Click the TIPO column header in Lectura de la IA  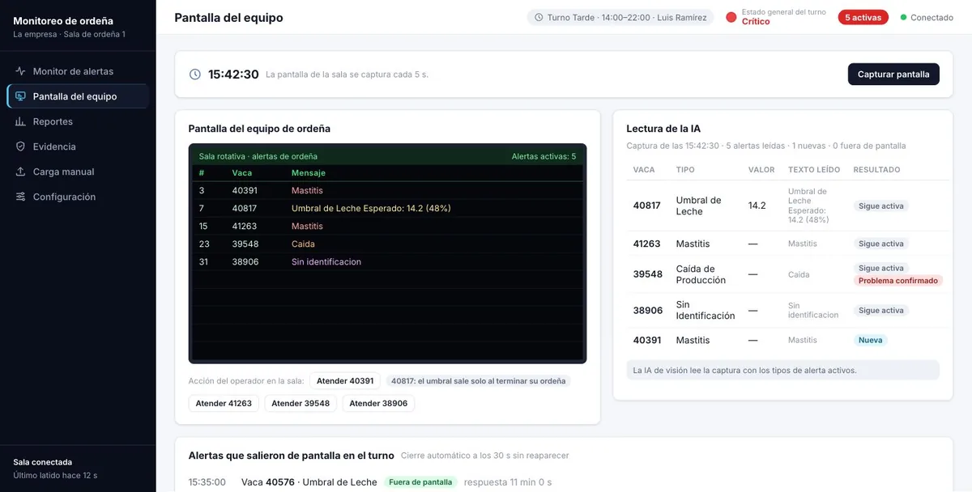click(x=685, y=170)
